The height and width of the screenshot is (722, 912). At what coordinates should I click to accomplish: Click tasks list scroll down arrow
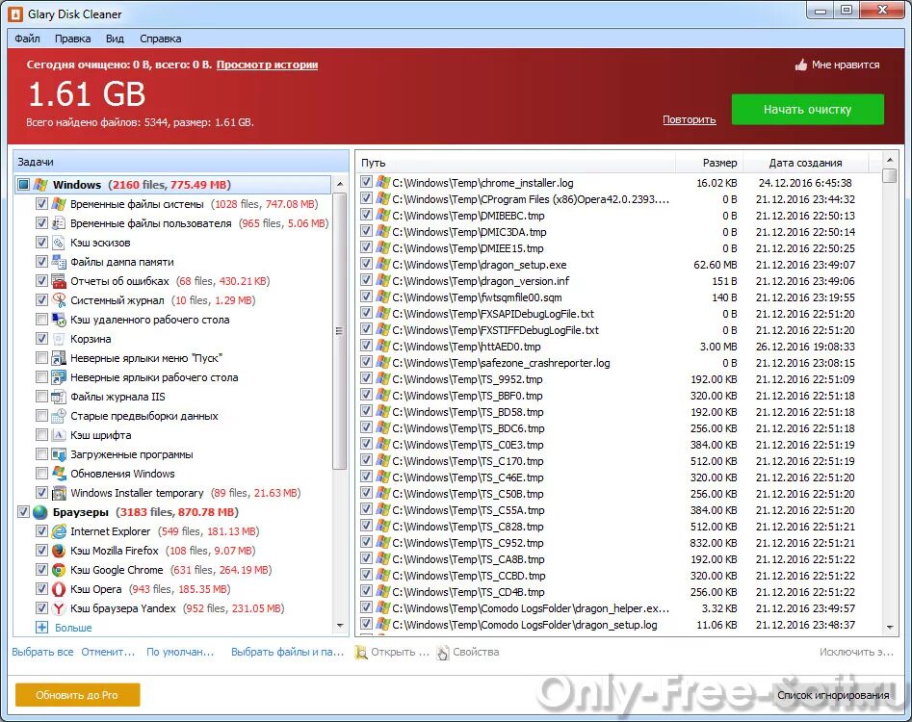coord(340,626)
